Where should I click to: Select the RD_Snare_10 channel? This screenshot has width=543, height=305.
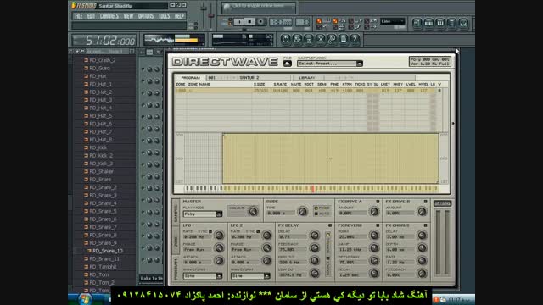click(x=108, y=251)
